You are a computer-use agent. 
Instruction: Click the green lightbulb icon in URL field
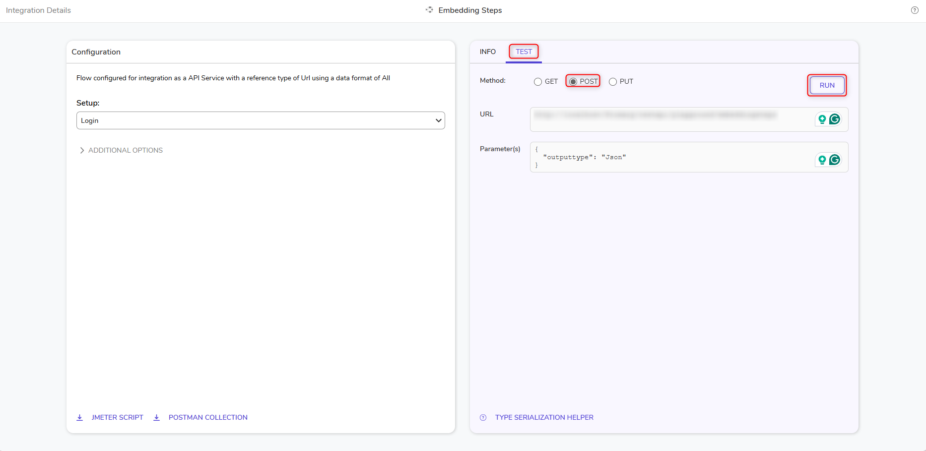click(822, 119)
